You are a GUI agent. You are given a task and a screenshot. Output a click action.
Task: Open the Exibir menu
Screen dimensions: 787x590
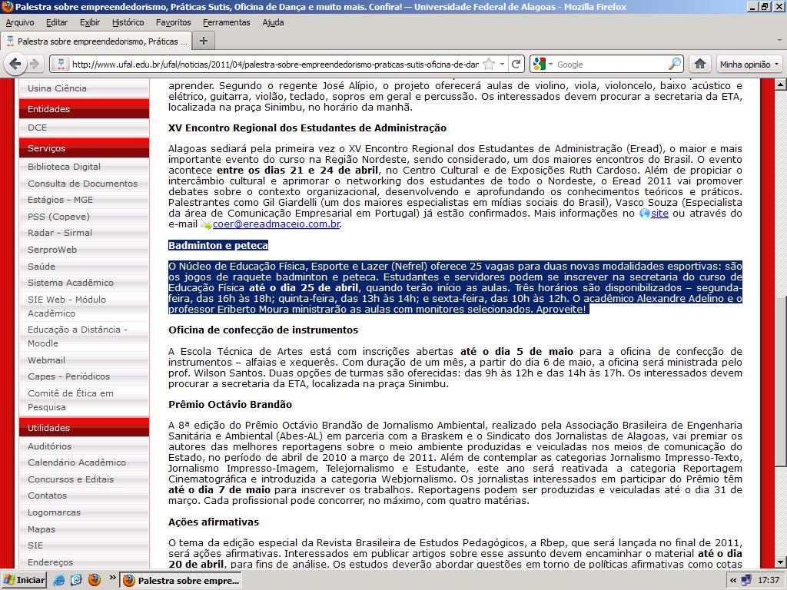90,22
